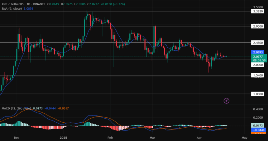Click the 1.0000 price level label
The width and height of the screenshot is (268, 141).
pos(258,94)
